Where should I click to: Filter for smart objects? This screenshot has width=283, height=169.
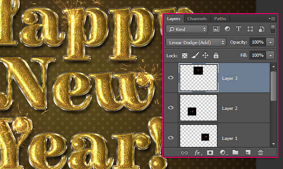(x=261, y=29)
